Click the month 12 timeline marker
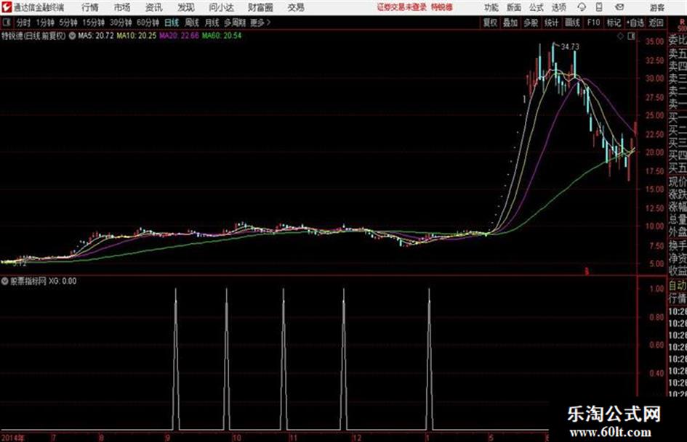The image size is (687, 442). click(x=357, y=437)
